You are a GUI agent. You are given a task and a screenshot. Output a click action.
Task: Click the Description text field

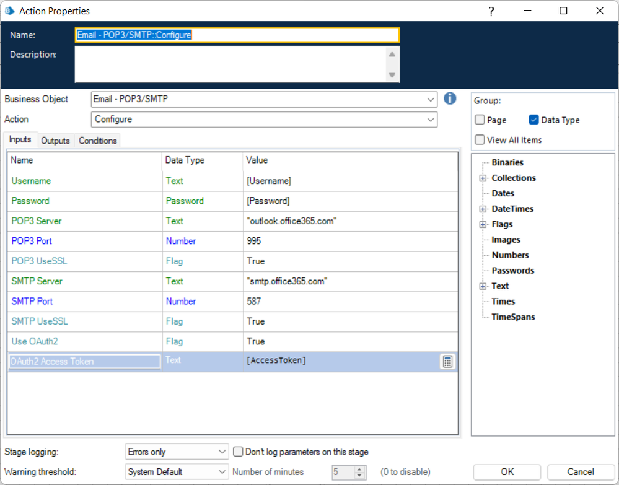(x=229, y=64)
